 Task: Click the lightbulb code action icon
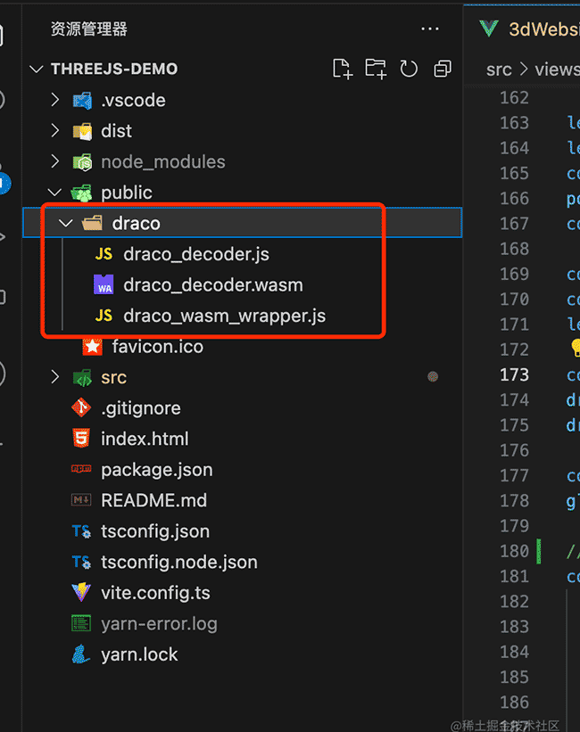point(575,350)
